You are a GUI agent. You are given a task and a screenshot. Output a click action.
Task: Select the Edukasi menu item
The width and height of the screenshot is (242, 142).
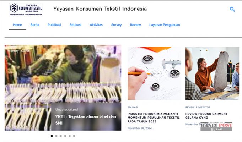pos(75,25)
